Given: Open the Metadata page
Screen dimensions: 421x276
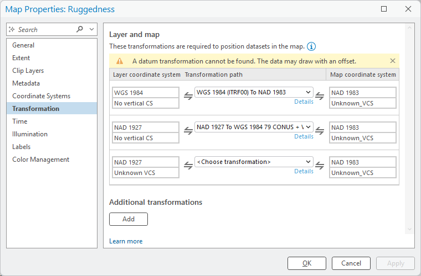Looking at the screenshot, I should (x=52, y=83).
